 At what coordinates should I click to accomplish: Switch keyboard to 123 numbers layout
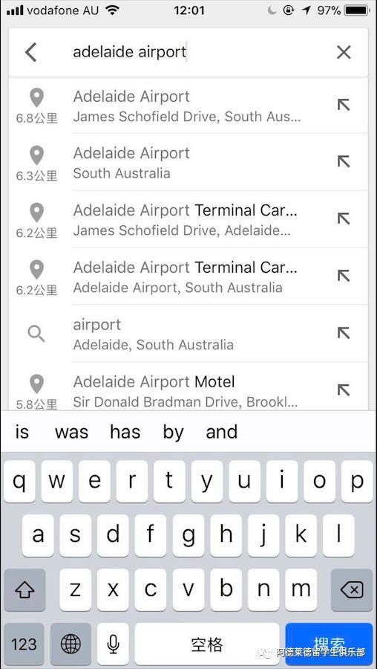[x=24, y=644]
